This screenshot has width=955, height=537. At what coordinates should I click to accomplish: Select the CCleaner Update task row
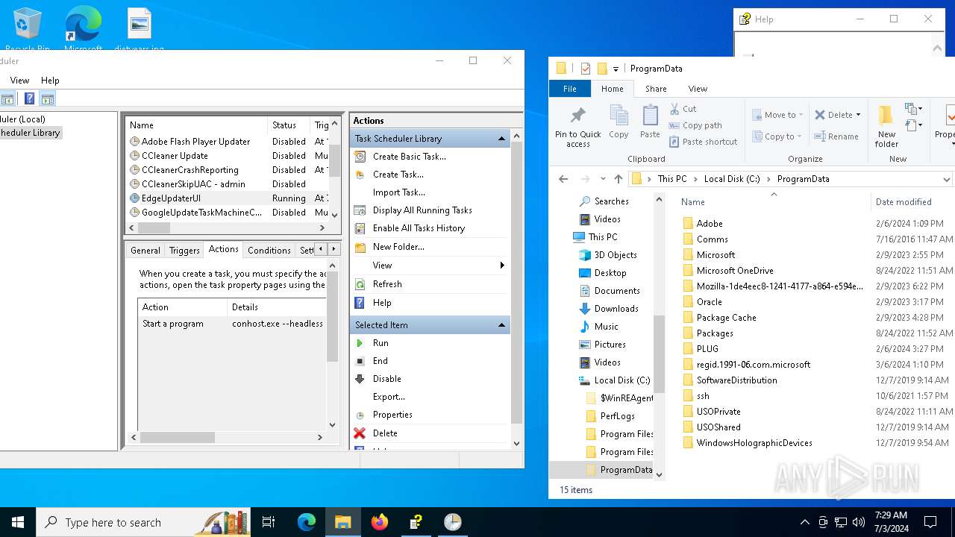[x=228, y=156]
